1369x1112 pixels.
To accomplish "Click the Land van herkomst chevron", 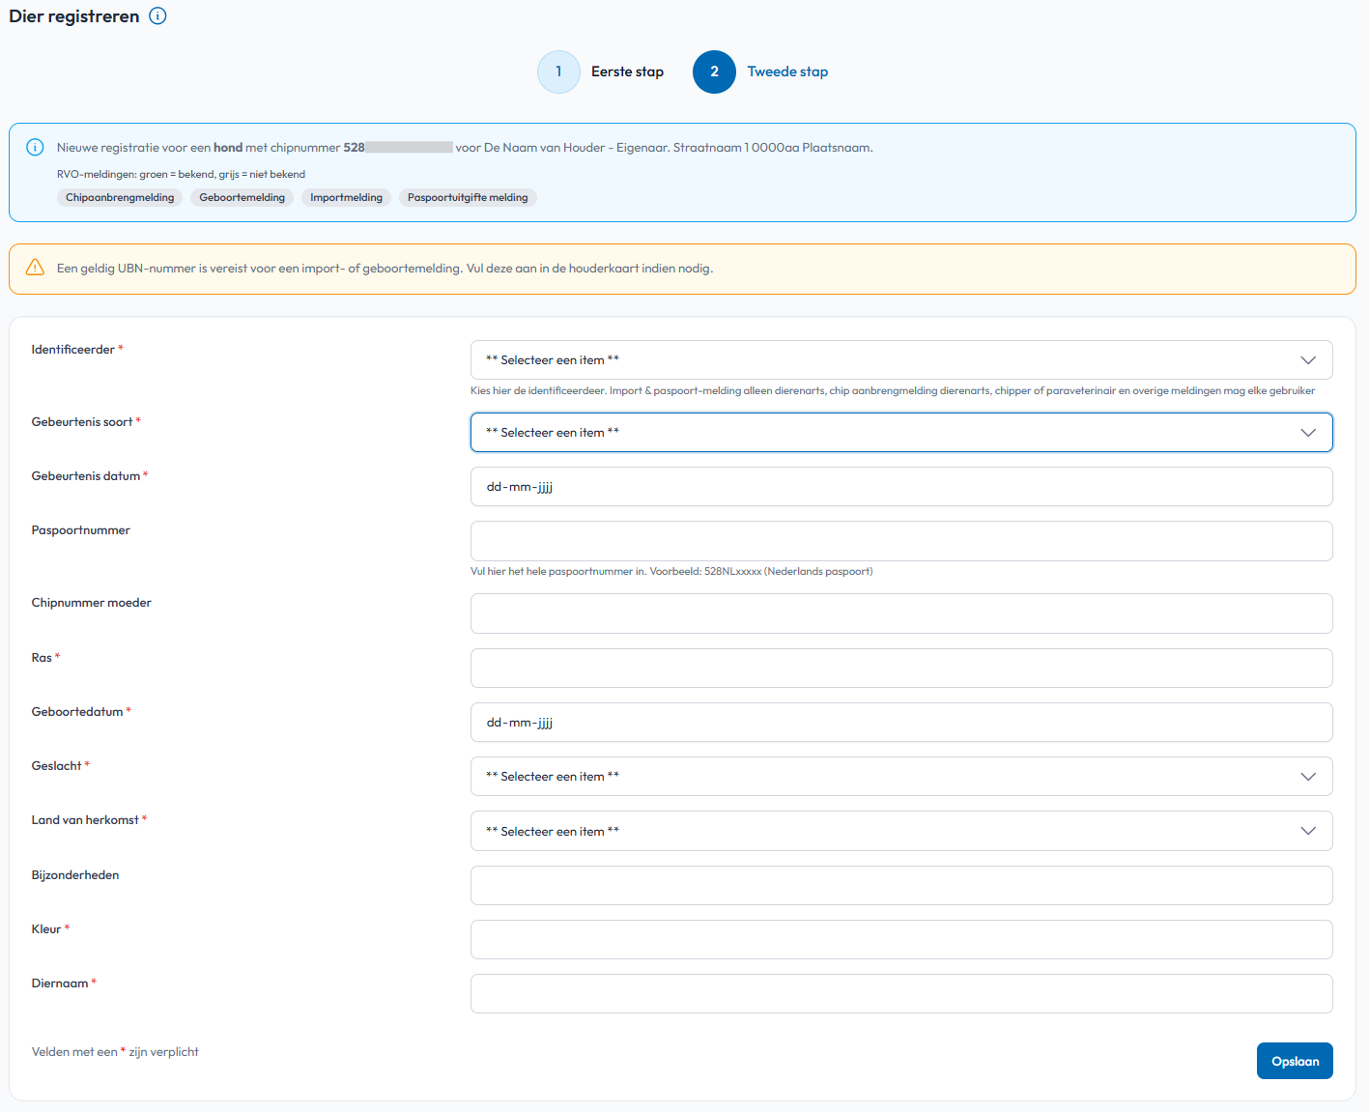I will (x=1308, y=831).
